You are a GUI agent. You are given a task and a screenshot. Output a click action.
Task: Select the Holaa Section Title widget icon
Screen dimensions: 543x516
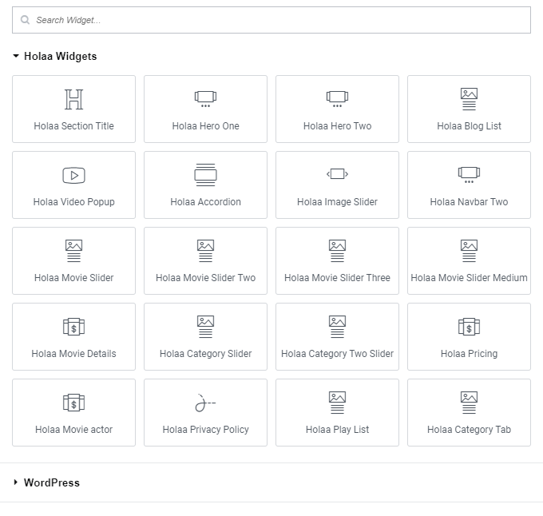coord(73,99)
